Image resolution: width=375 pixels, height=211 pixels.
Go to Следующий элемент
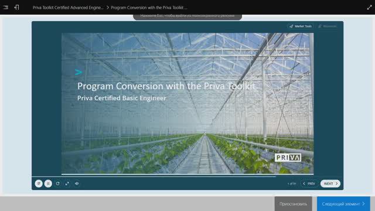click(343, 204)
